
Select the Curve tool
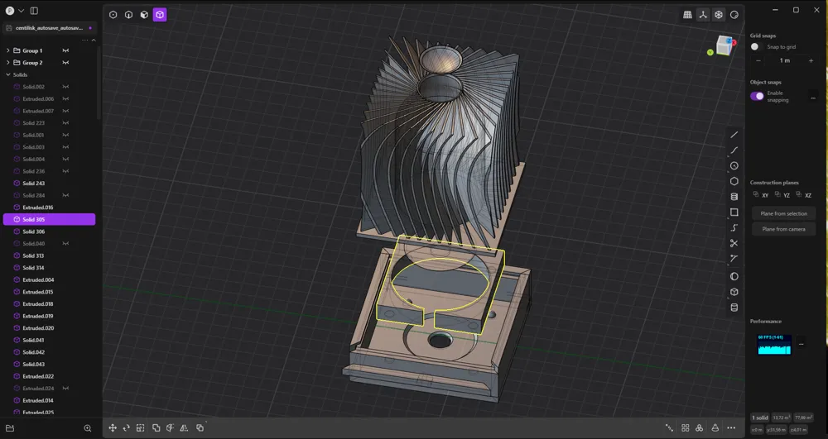point(734,150)
